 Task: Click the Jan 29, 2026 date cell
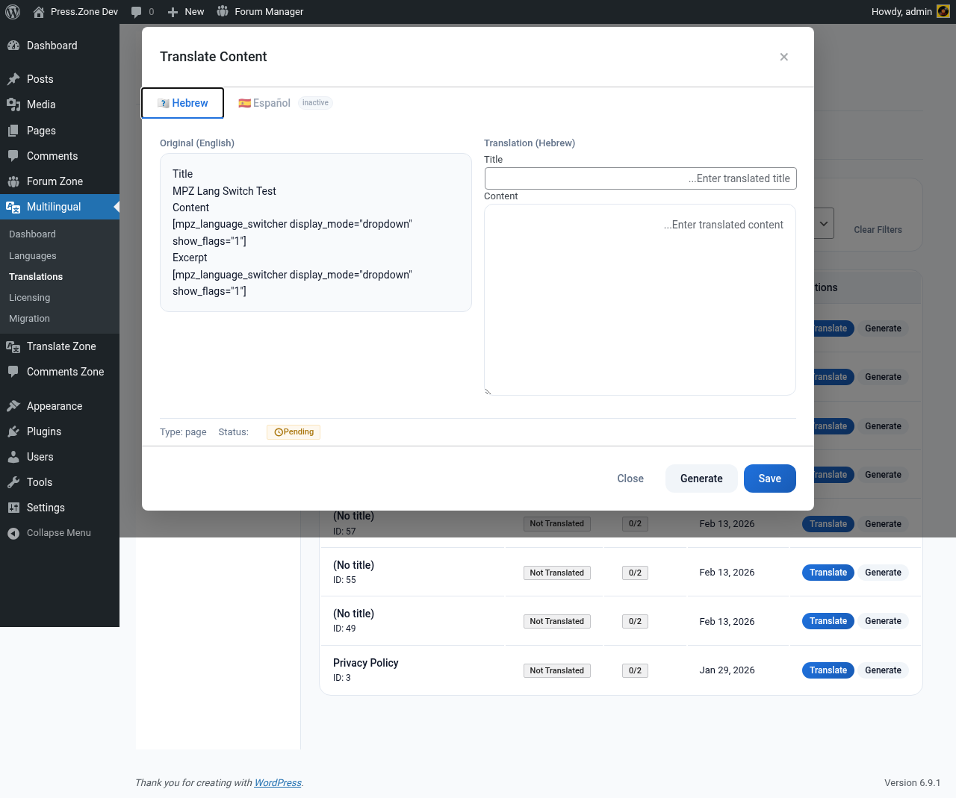coord(727,670)
